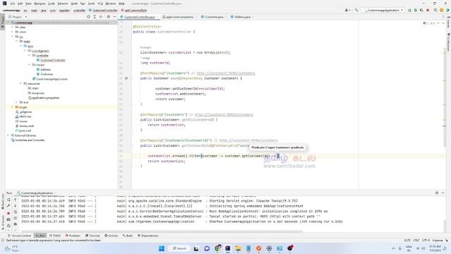Click taskbar Search box

point(179,248)
